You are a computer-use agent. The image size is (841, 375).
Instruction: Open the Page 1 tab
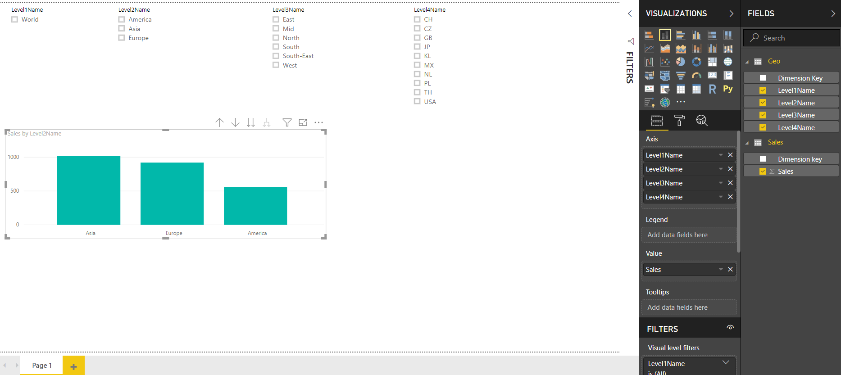pos(42,365)
